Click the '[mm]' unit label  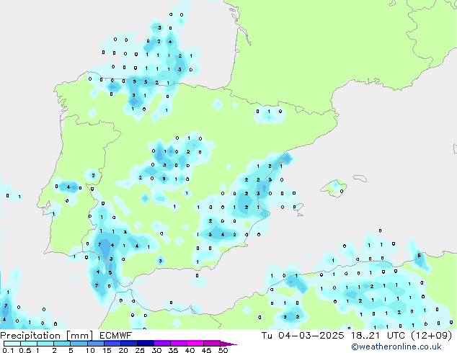coord(79,336)
